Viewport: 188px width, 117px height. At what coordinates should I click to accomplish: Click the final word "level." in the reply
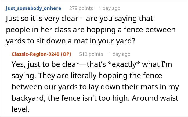pos(19,107)
